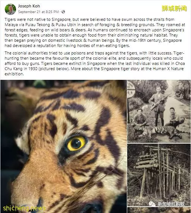Open the September 21 at 8:25 PM timestamp

(x=38, y=12)
